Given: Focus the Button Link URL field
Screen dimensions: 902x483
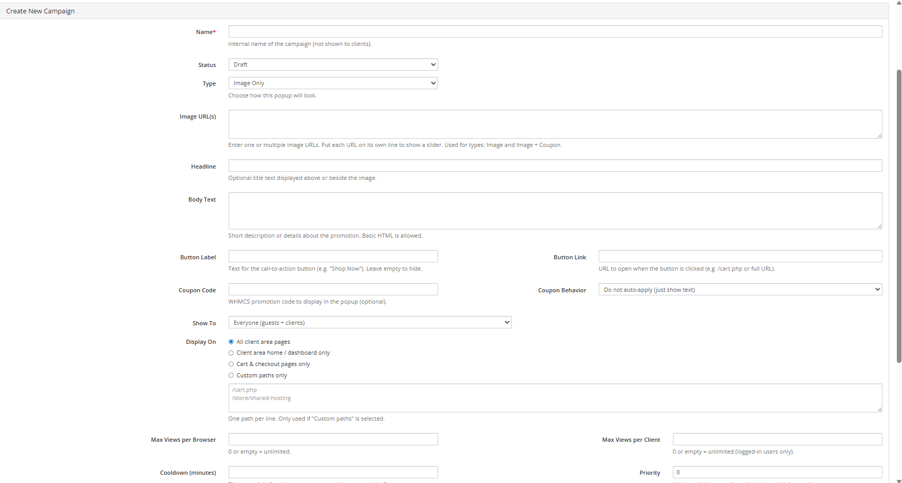Looking at the screenshot, I should click(x=740, y=256).
